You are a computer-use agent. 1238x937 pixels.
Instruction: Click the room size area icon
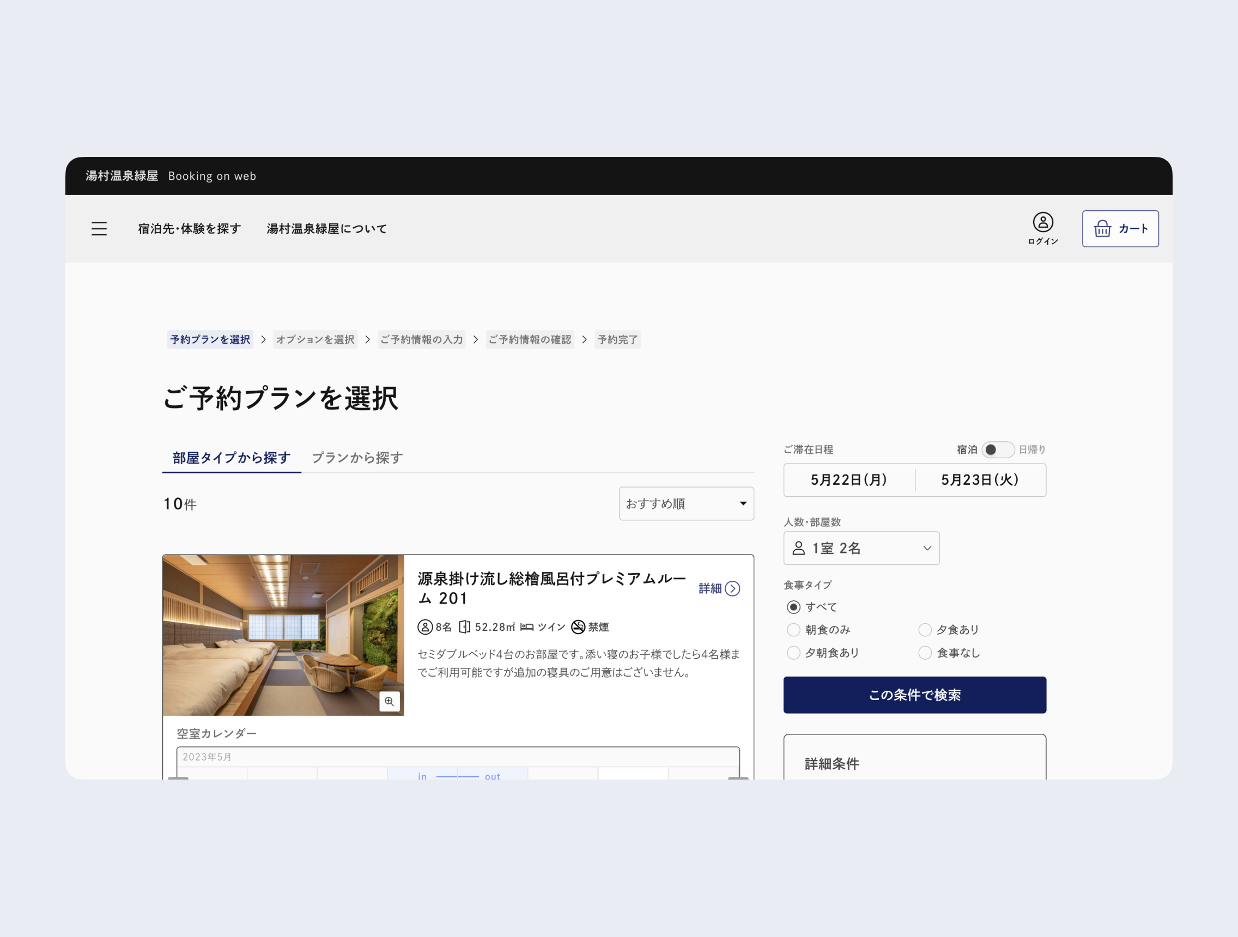tap(465, 627)
